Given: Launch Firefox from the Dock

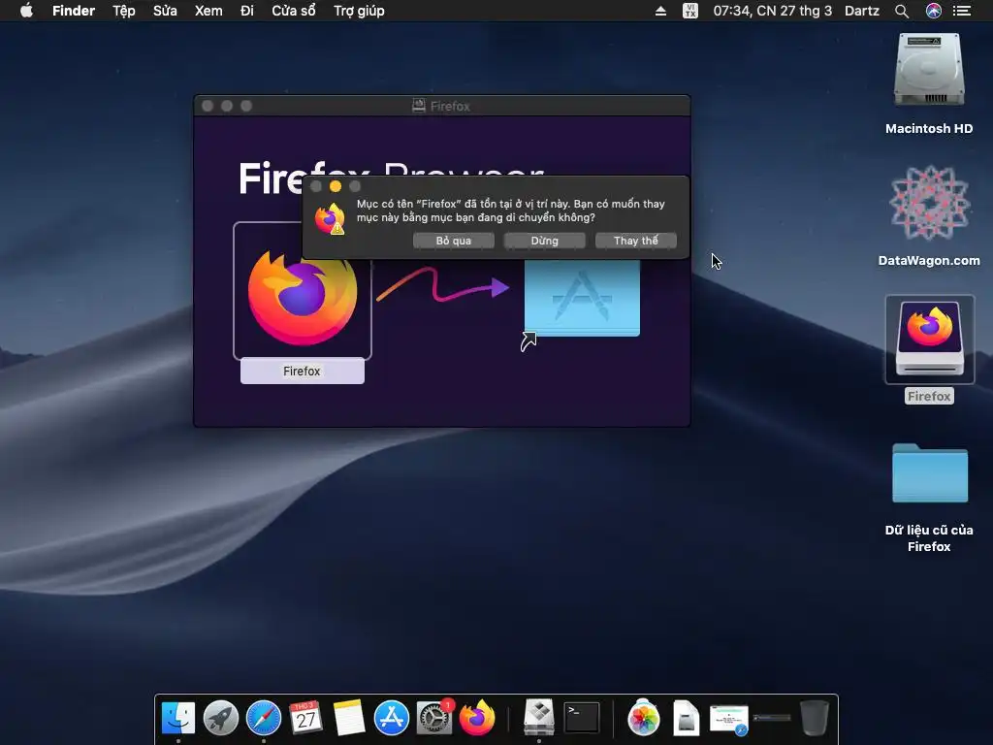Looking at the screenshot, I should 477,718.
